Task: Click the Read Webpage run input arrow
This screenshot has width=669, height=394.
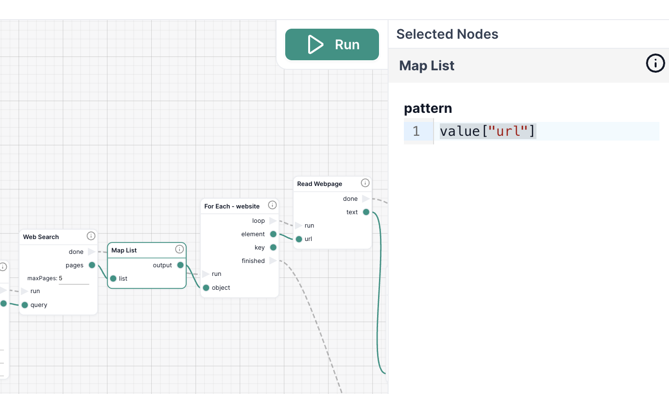Action: tap(299, 225)
